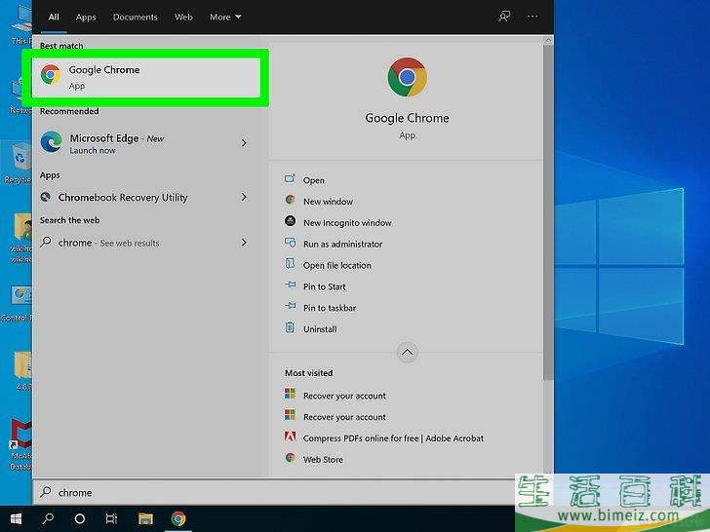The width and height of the screenshot is (710, 532).
Task: Open the three-dot options menu in search header
Action: coord(532,17)
